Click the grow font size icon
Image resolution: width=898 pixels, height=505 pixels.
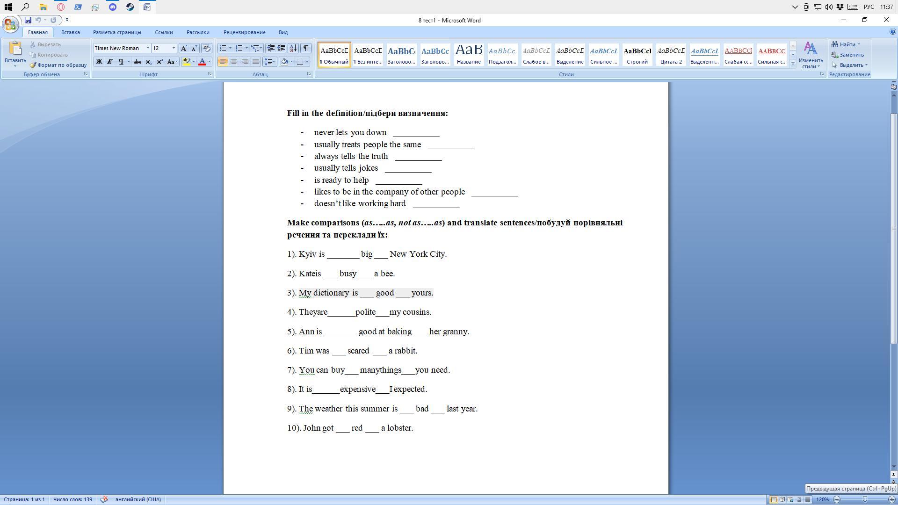184,48
